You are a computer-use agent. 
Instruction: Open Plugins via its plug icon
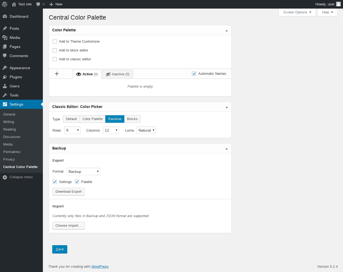pyautogui.click(x=5, y=77)
